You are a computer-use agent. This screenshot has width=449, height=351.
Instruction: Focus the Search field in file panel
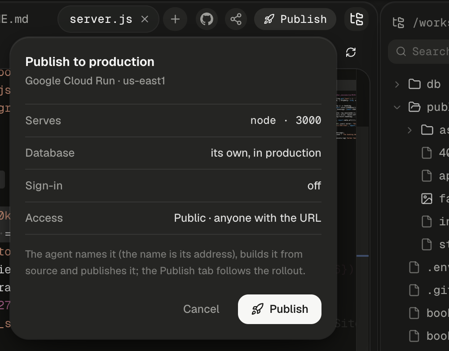tap(418, 52)
